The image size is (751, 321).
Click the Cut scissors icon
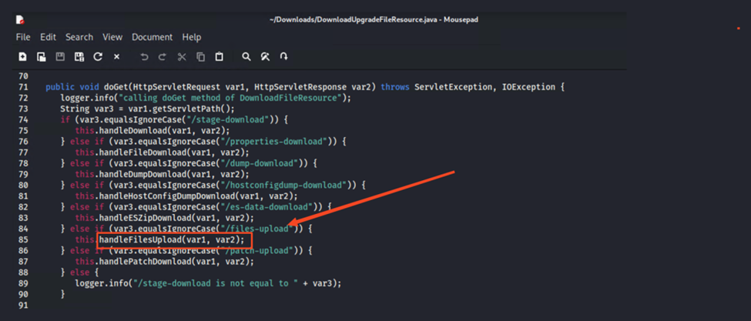[182, 57]
